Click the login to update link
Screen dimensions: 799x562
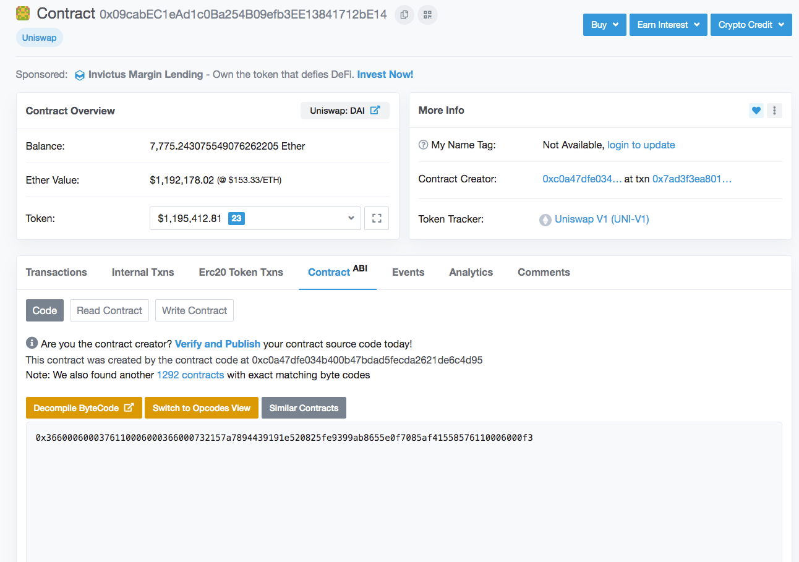641,145
